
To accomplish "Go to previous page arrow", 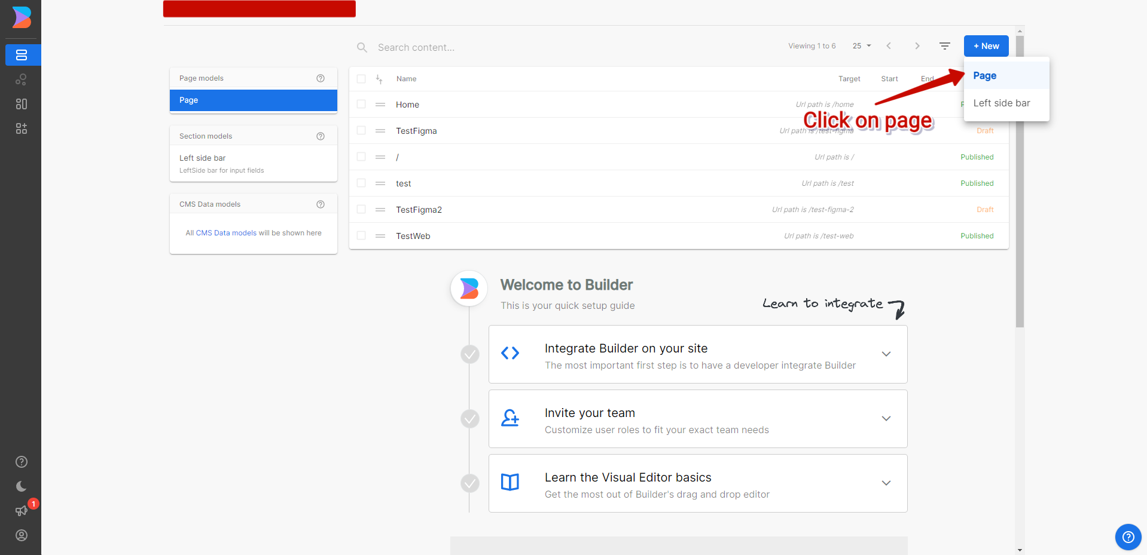I will 889,46.
